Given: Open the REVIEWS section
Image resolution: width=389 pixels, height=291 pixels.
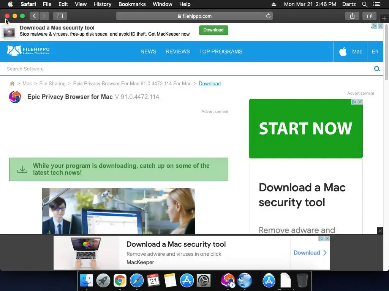Looking at the screenshot, I should [x=178, y=52].
